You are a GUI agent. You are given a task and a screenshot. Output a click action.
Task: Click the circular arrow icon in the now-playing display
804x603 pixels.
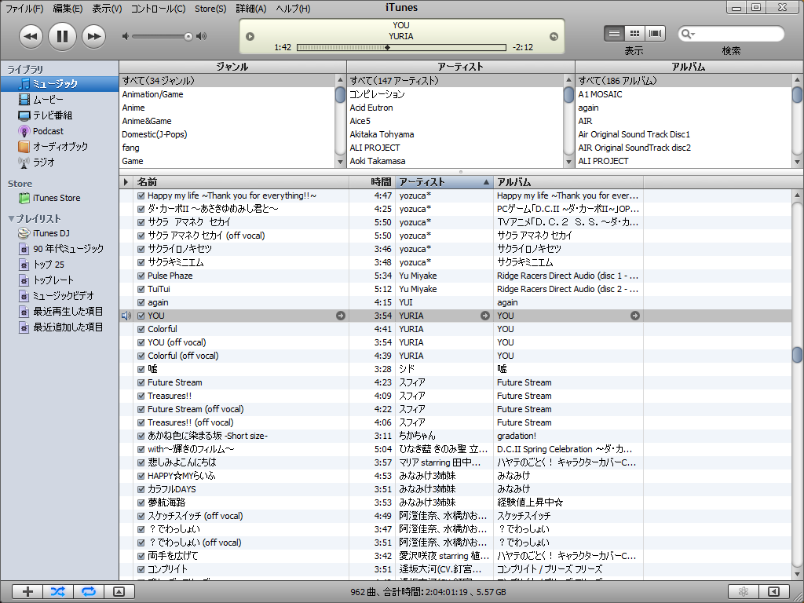coord(554,36)
